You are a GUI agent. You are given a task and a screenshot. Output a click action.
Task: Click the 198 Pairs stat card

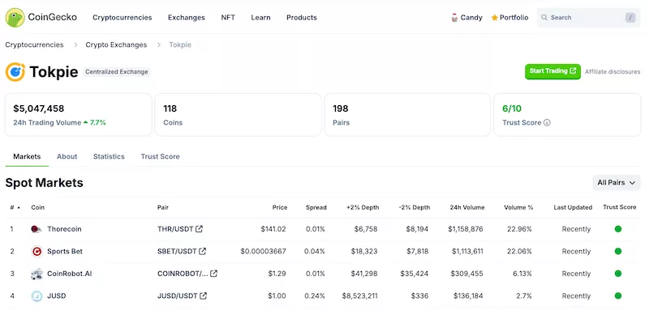pyautogui.click(x=407, y=115)
